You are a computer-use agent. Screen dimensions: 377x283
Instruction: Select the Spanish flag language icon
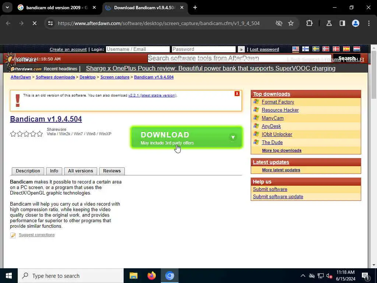[x=346, y=49]
